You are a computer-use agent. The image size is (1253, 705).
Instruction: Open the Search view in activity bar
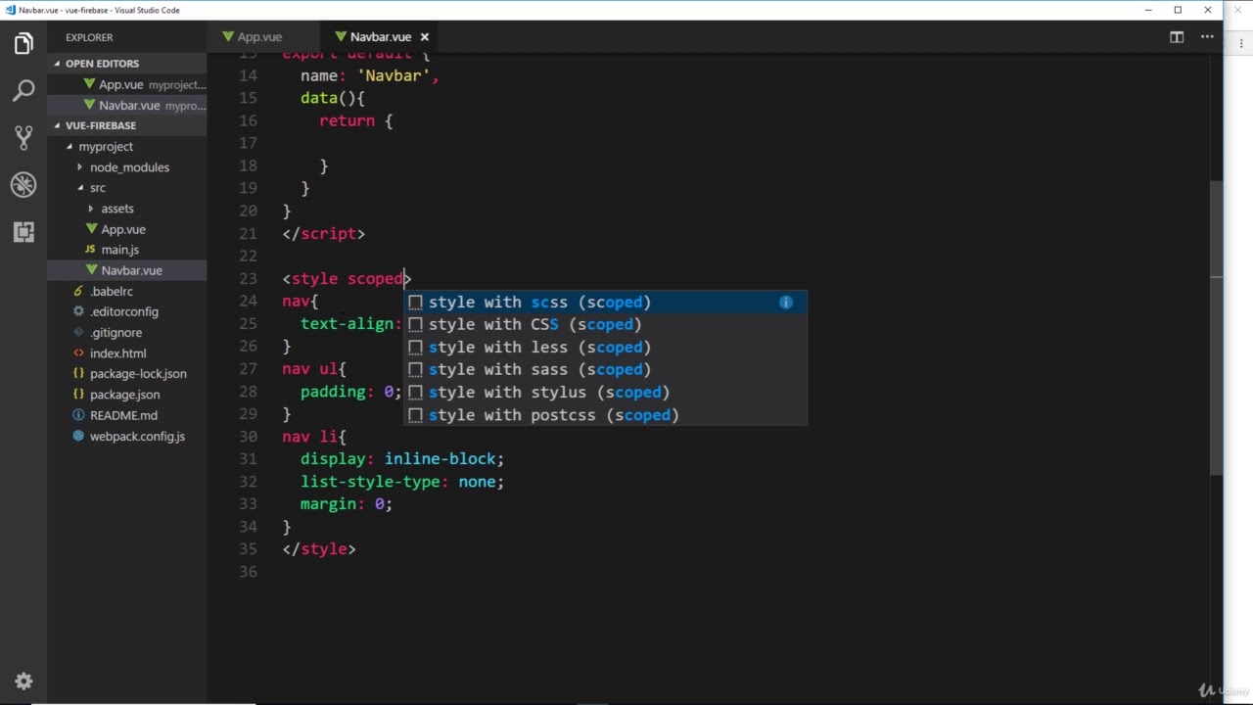[23, 91]
